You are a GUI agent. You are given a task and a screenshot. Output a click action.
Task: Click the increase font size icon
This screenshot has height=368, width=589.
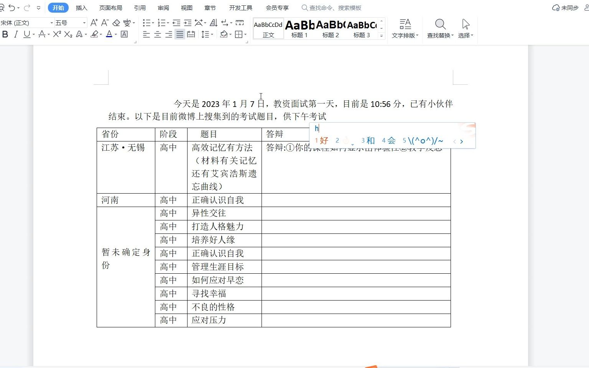click(x=94, y=23)
